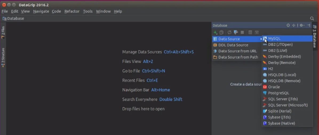
Task: Choose DB2 (LUW) data source
Action: coord(287,50)
